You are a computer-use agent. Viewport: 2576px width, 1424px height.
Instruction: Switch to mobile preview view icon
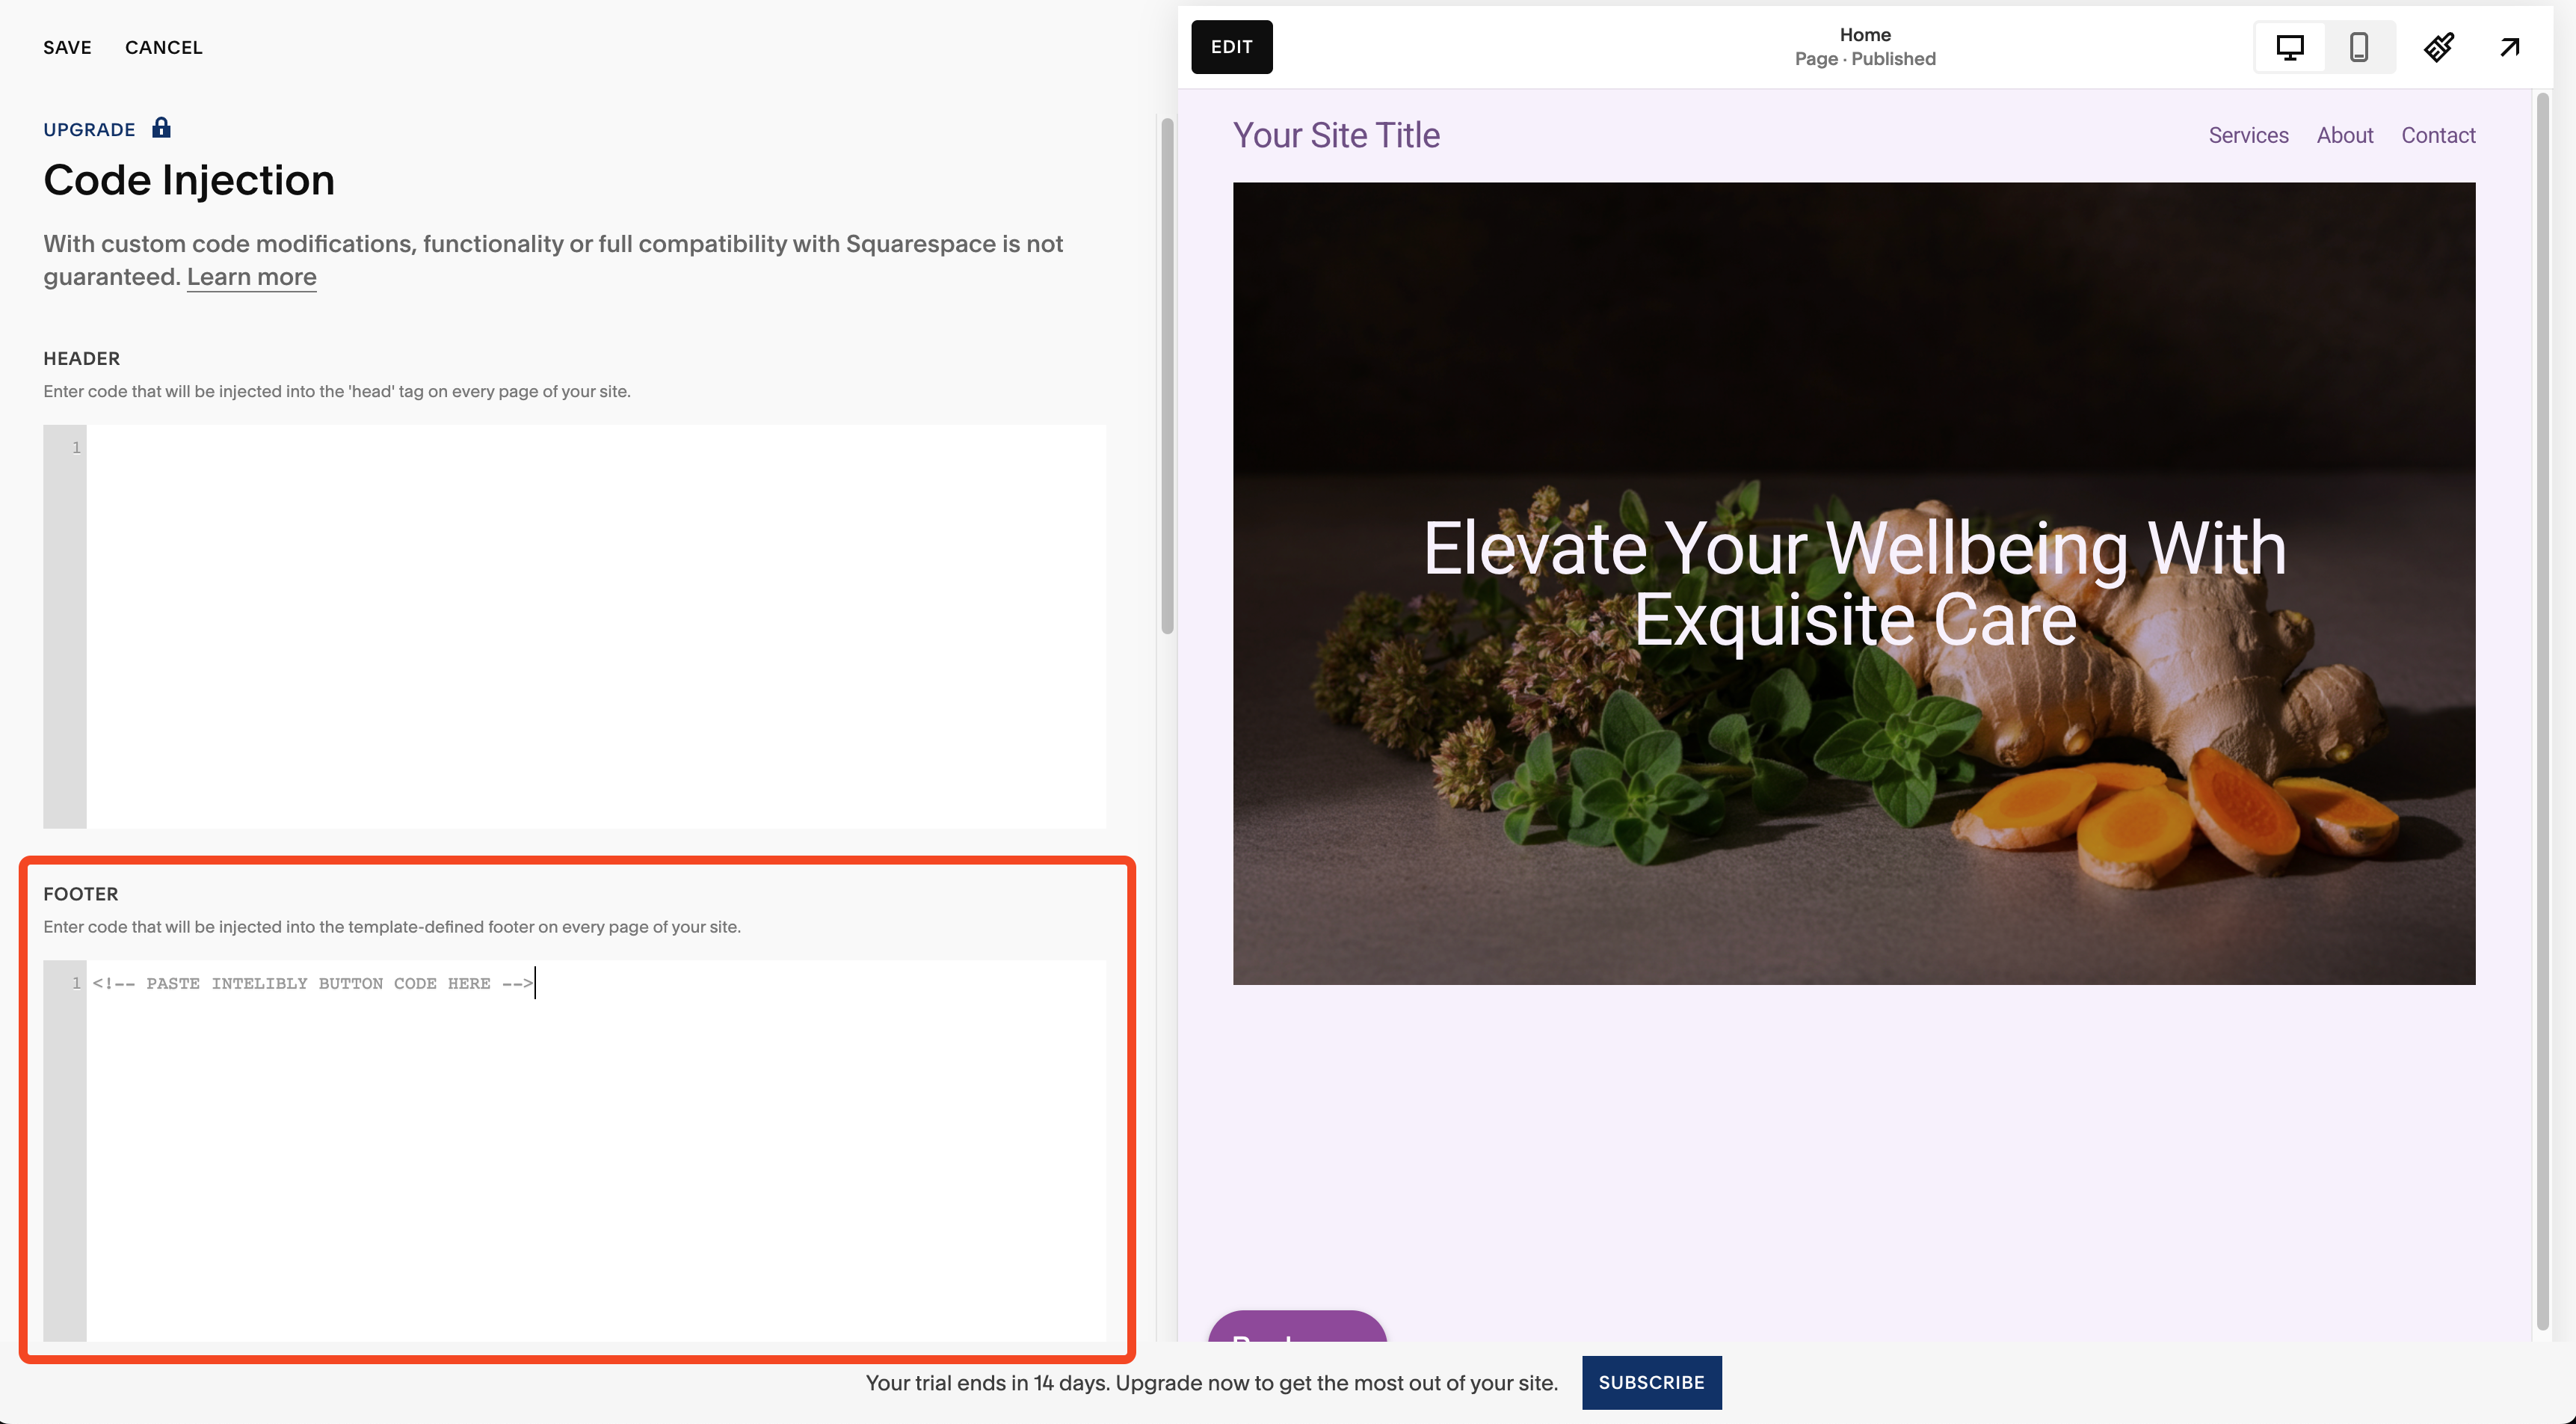2358,47
